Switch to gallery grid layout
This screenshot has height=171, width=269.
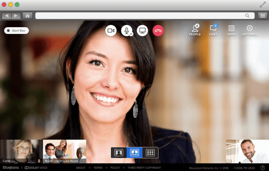coord(150,153)
